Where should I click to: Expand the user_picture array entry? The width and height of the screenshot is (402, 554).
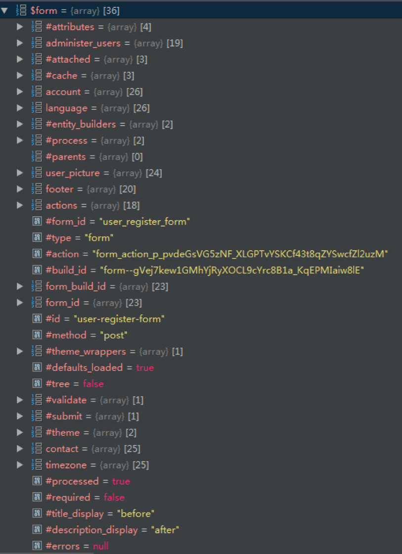pos(20,173)
